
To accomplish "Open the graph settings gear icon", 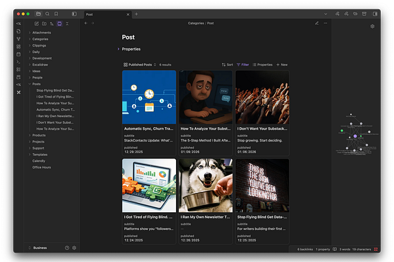I will (372, 26).
